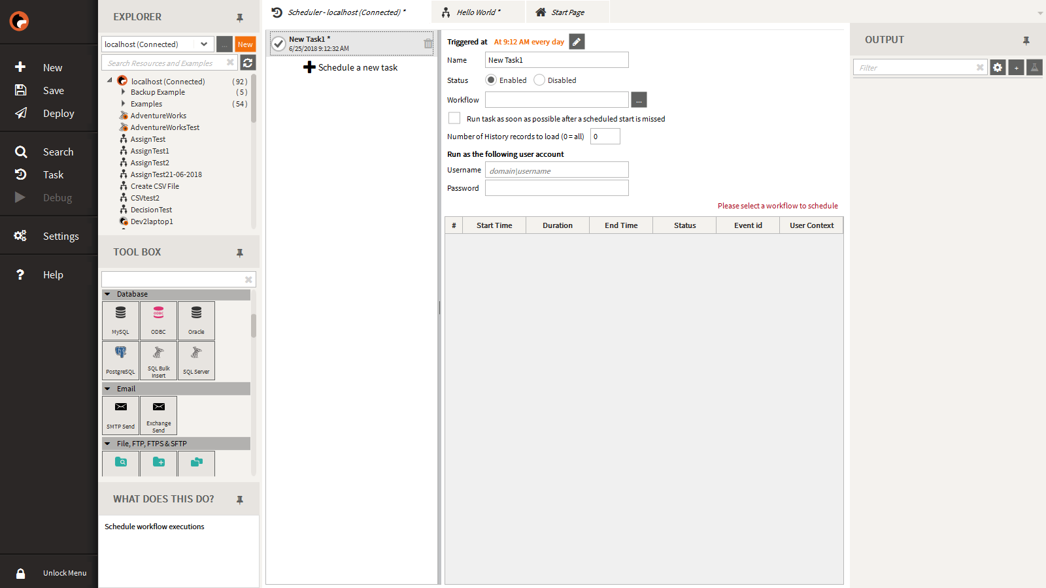Viewport: 1046px width, 588px height.
Task: Choose the PostgreSQL tool in toolbox
Action: [x=120, y=360]
